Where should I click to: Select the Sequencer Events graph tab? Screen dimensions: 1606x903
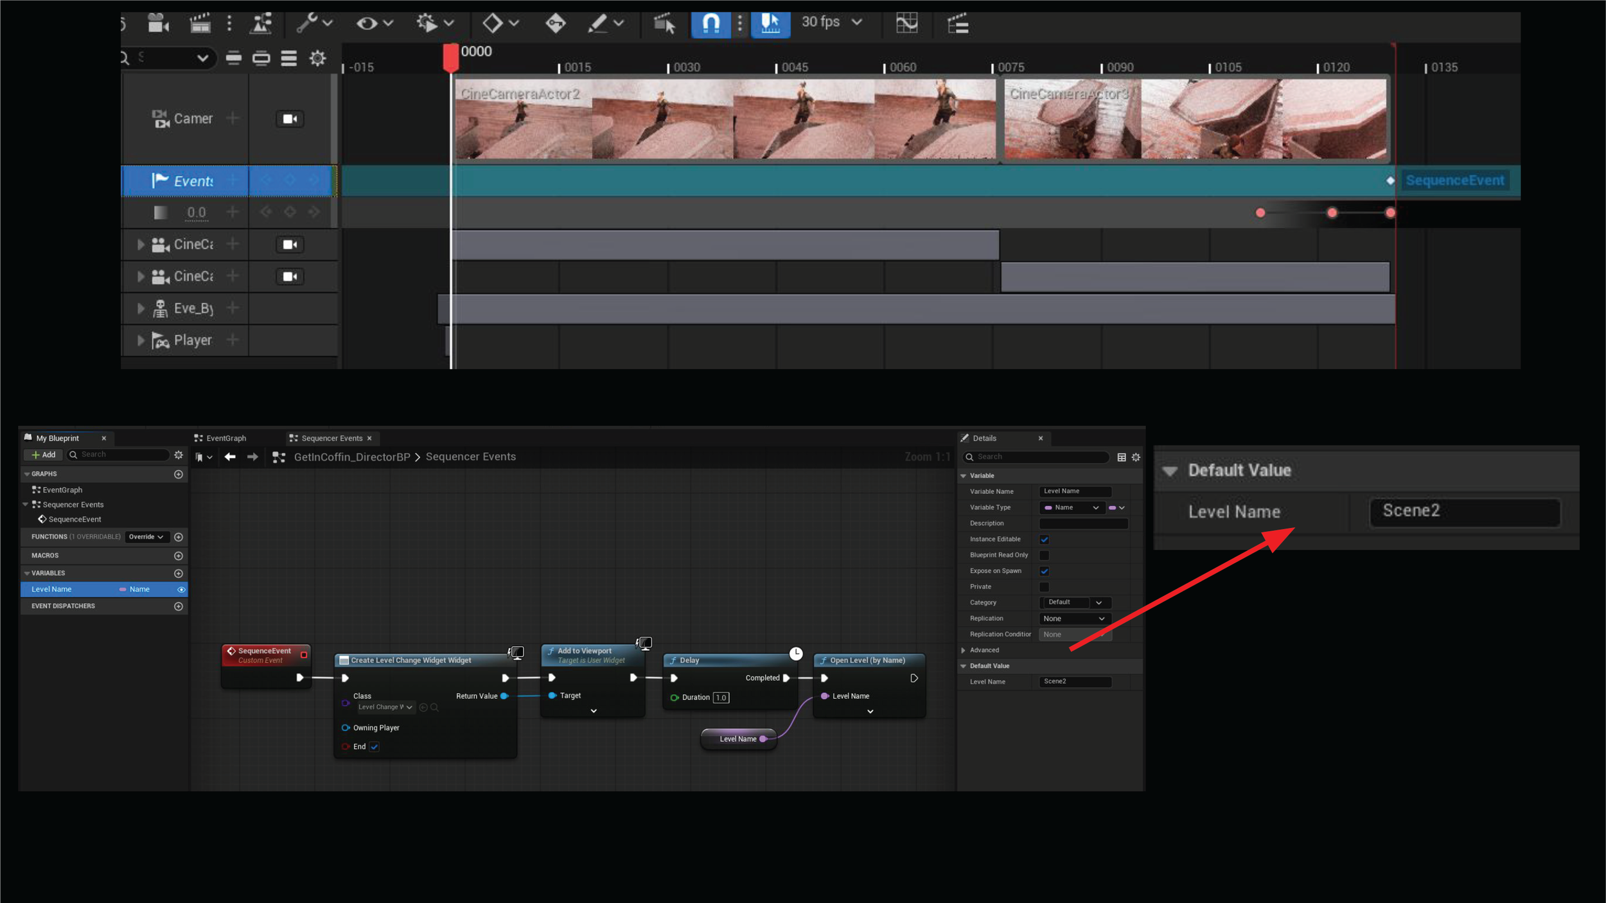331,438
